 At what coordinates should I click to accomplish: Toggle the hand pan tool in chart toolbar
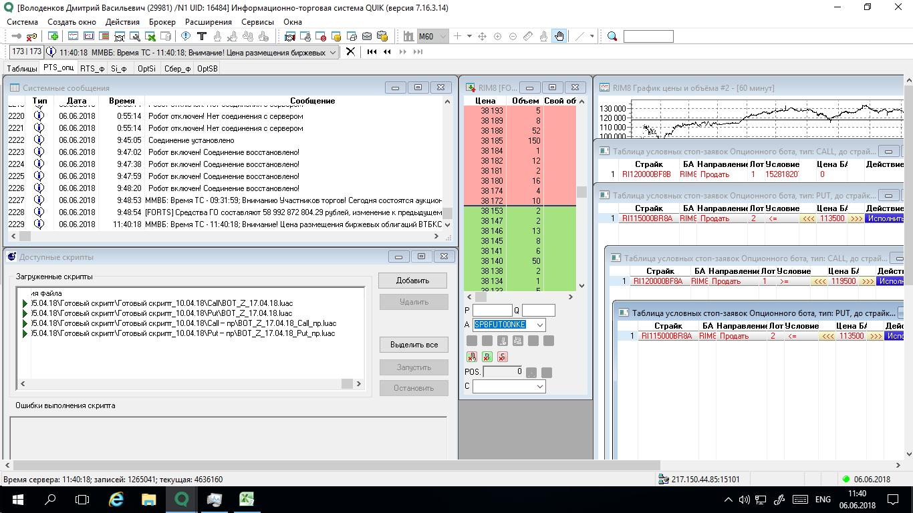[x=559, y=36]
